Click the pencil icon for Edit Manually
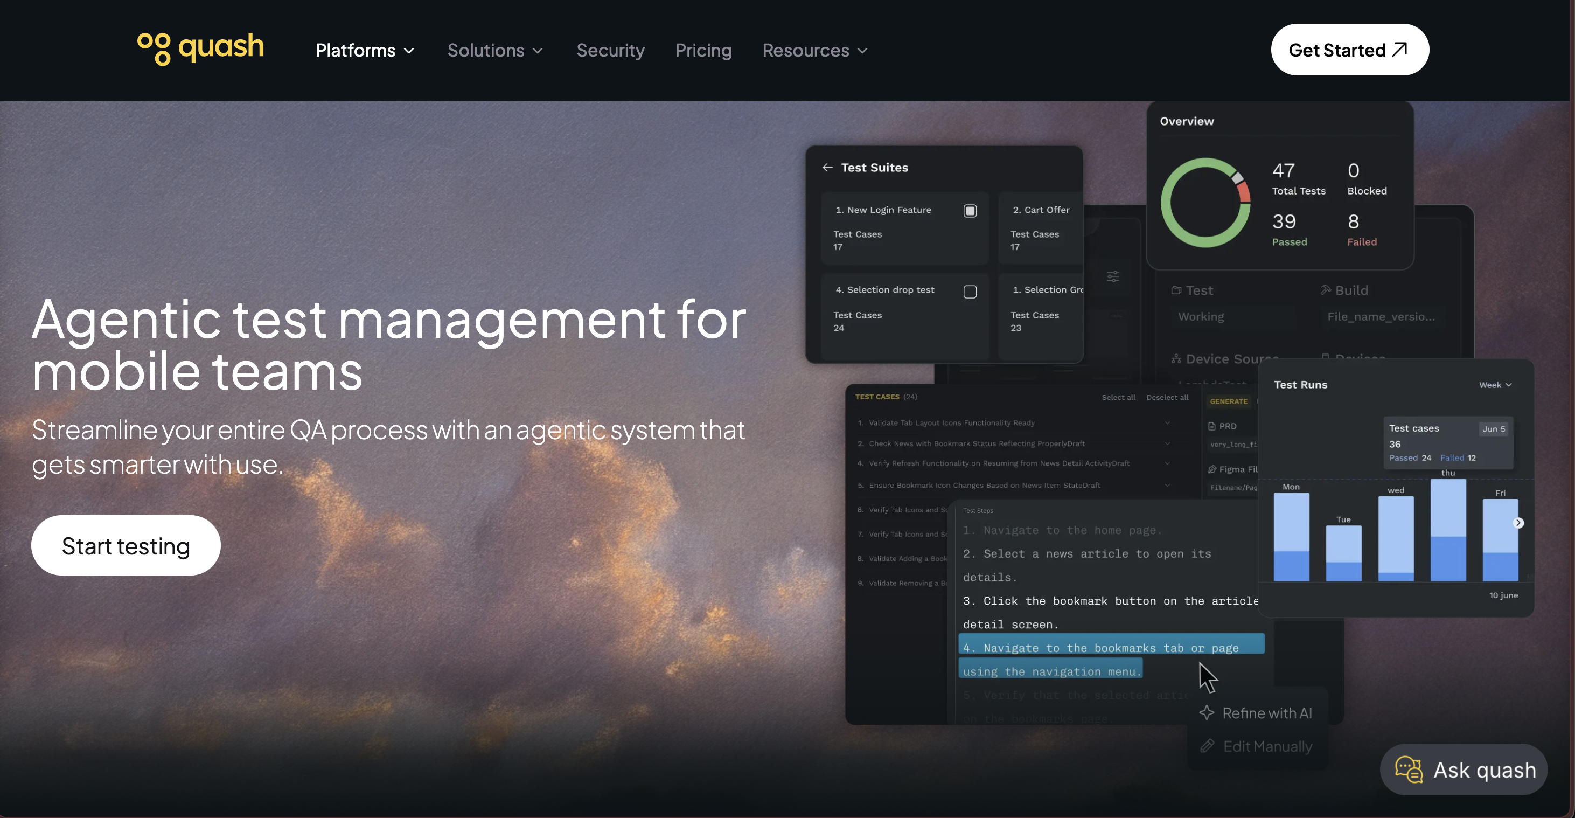 [1207, 746]
